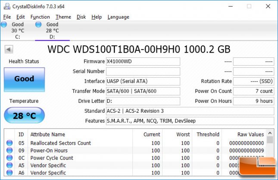Screen dimensions: 278x180
Task: Click the Drive Letter field D:
Action: (x=143, y=101)
